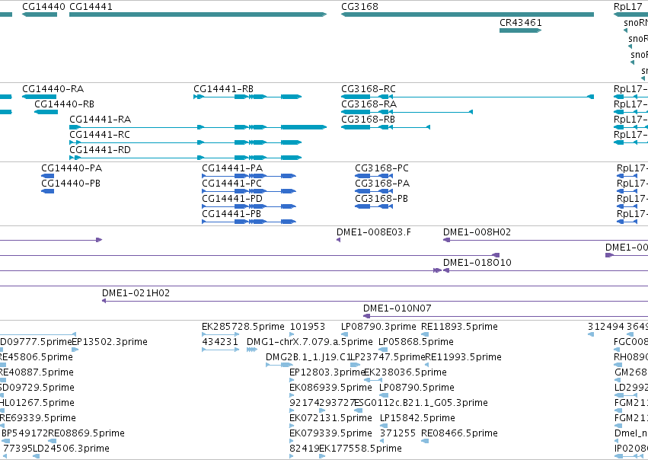Select EST feature 312494
This screenshot has height=460, width=648.
pyautogui.click(x=606, y=327)
